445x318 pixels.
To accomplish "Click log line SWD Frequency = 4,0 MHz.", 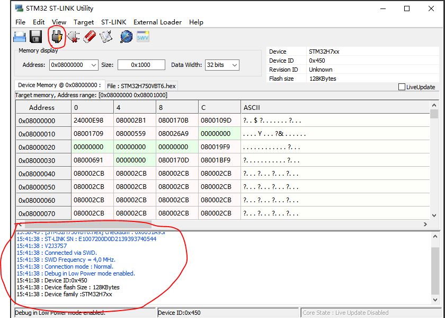I will tap(66, 260).
